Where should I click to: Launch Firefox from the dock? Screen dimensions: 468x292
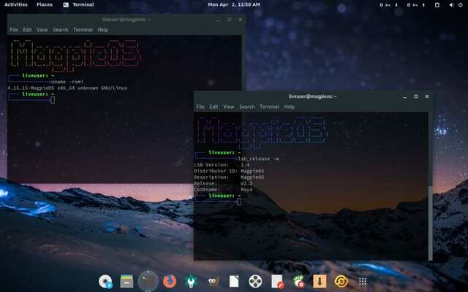point(170,281)
